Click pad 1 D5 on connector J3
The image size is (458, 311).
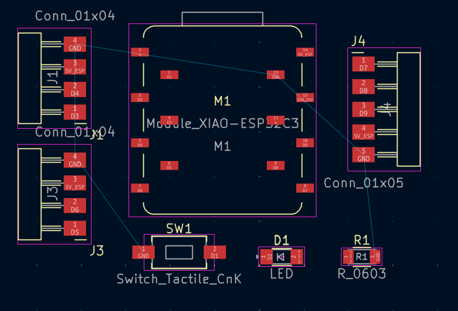(75, 228)
